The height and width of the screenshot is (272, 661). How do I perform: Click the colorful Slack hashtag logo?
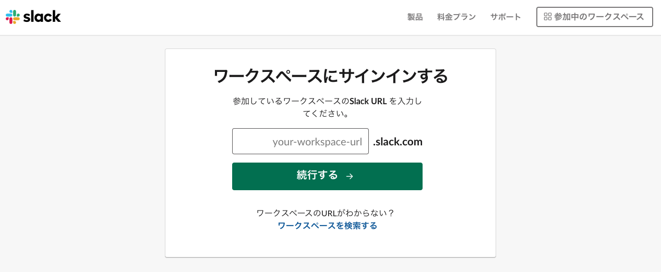click(x=13, y=17)
